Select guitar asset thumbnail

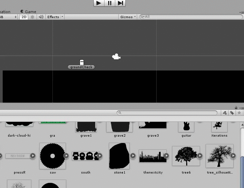click(186, 127)
